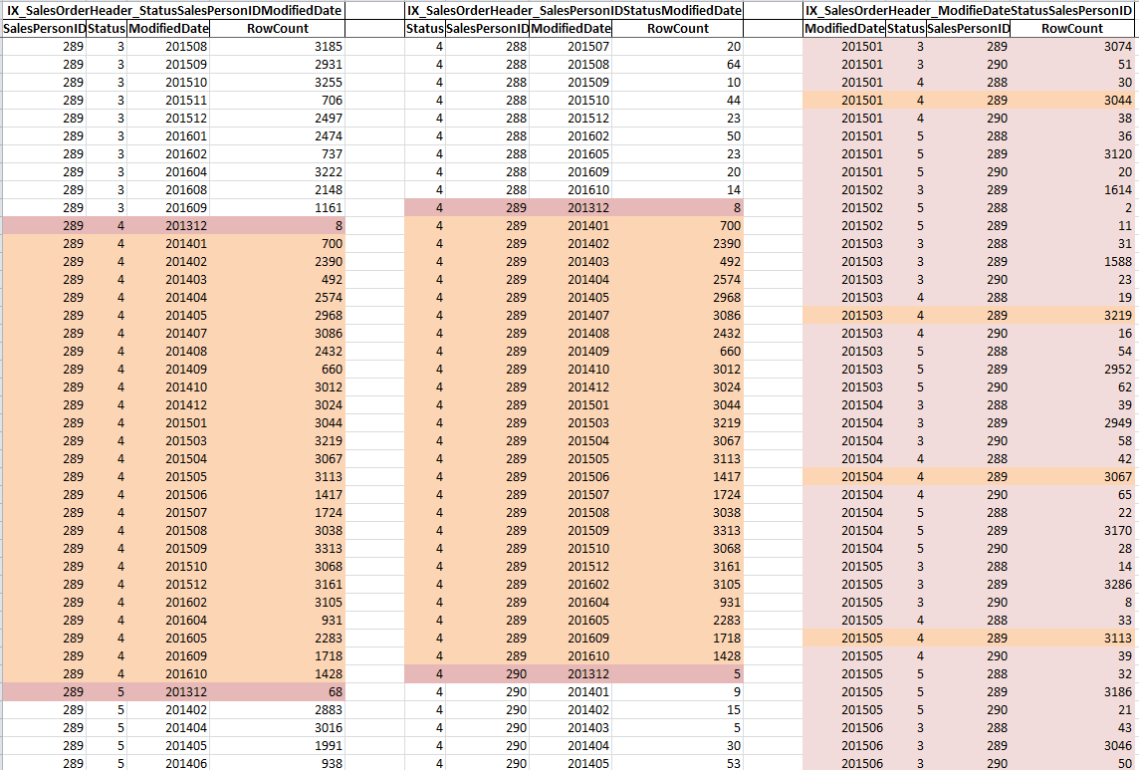Select the RowCount cell with value 51
The height and width of the screenshot is (770, 1139).
tap(1072, 64)
